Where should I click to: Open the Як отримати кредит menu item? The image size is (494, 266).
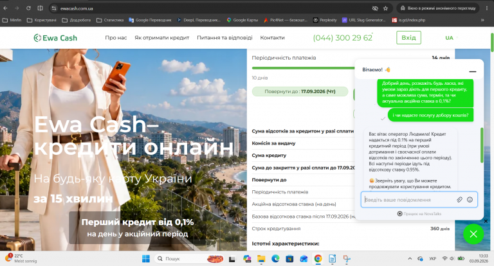coord(162,38)
